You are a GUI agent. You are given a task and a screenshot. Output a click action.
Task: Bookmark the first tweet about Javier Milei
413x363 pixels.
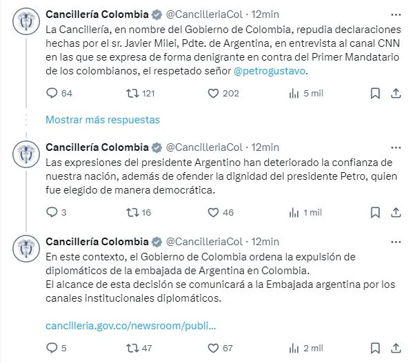[375, 94]
